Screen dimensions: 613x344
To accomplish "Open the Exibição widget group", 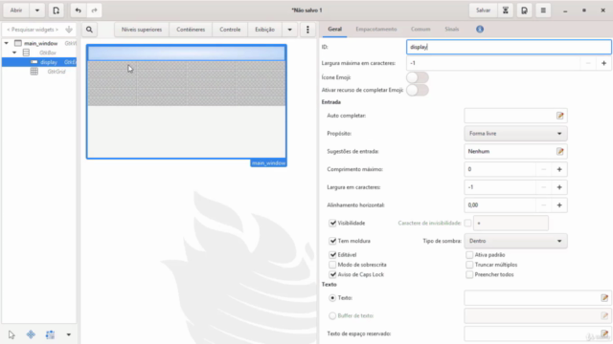I will 264,30.
